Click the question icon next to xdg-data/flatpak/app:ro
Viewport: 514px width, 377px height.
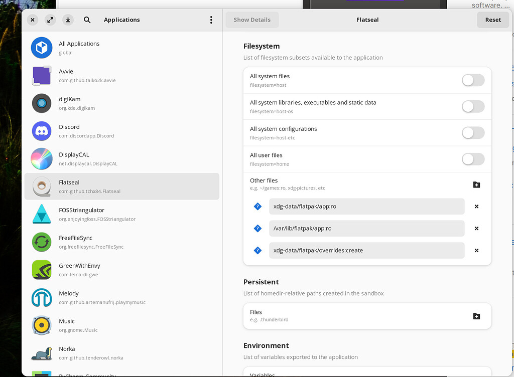coord(257,206)
